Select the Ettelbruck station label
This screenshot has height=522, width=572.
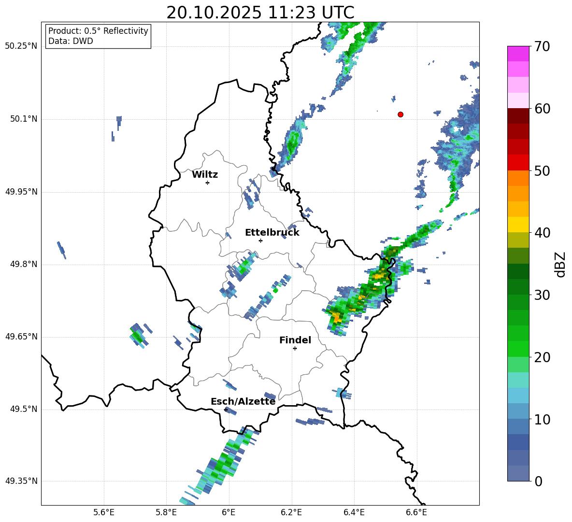click(x=272, y=233)
